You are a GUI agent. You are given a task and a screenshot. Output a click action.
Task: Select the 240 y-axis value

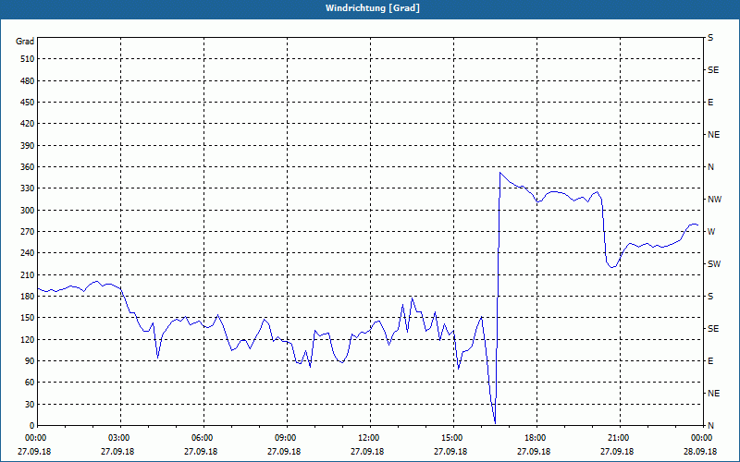click(28, 253)
